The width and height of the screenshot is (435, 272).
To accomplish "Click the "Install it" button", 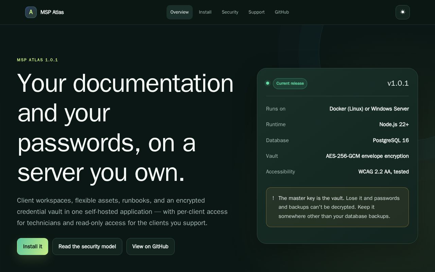I will (x=33, y=247).
